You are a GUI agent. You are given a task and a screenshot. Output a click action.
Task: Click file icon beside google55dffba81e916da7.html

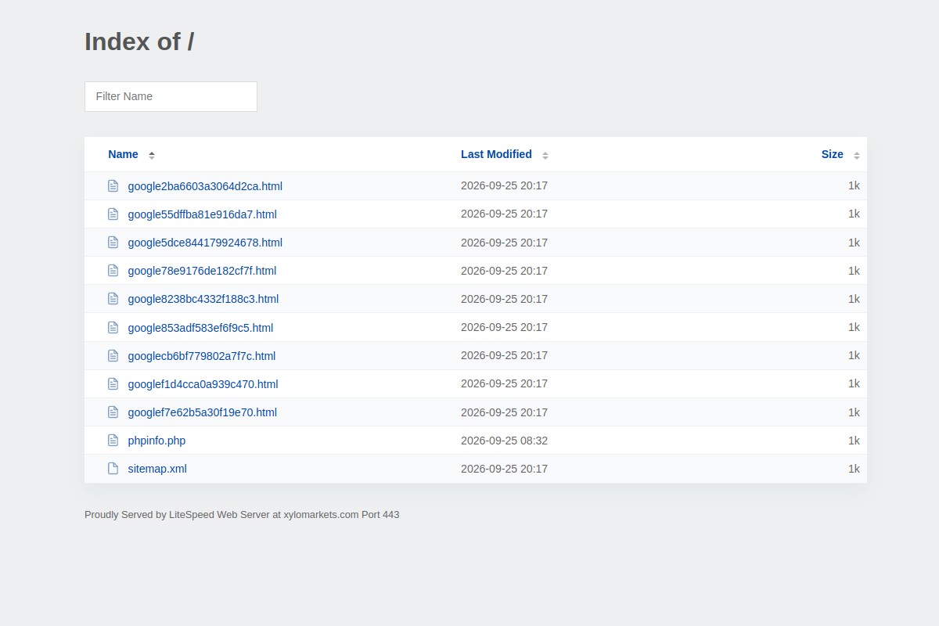[x=113, y=214]
